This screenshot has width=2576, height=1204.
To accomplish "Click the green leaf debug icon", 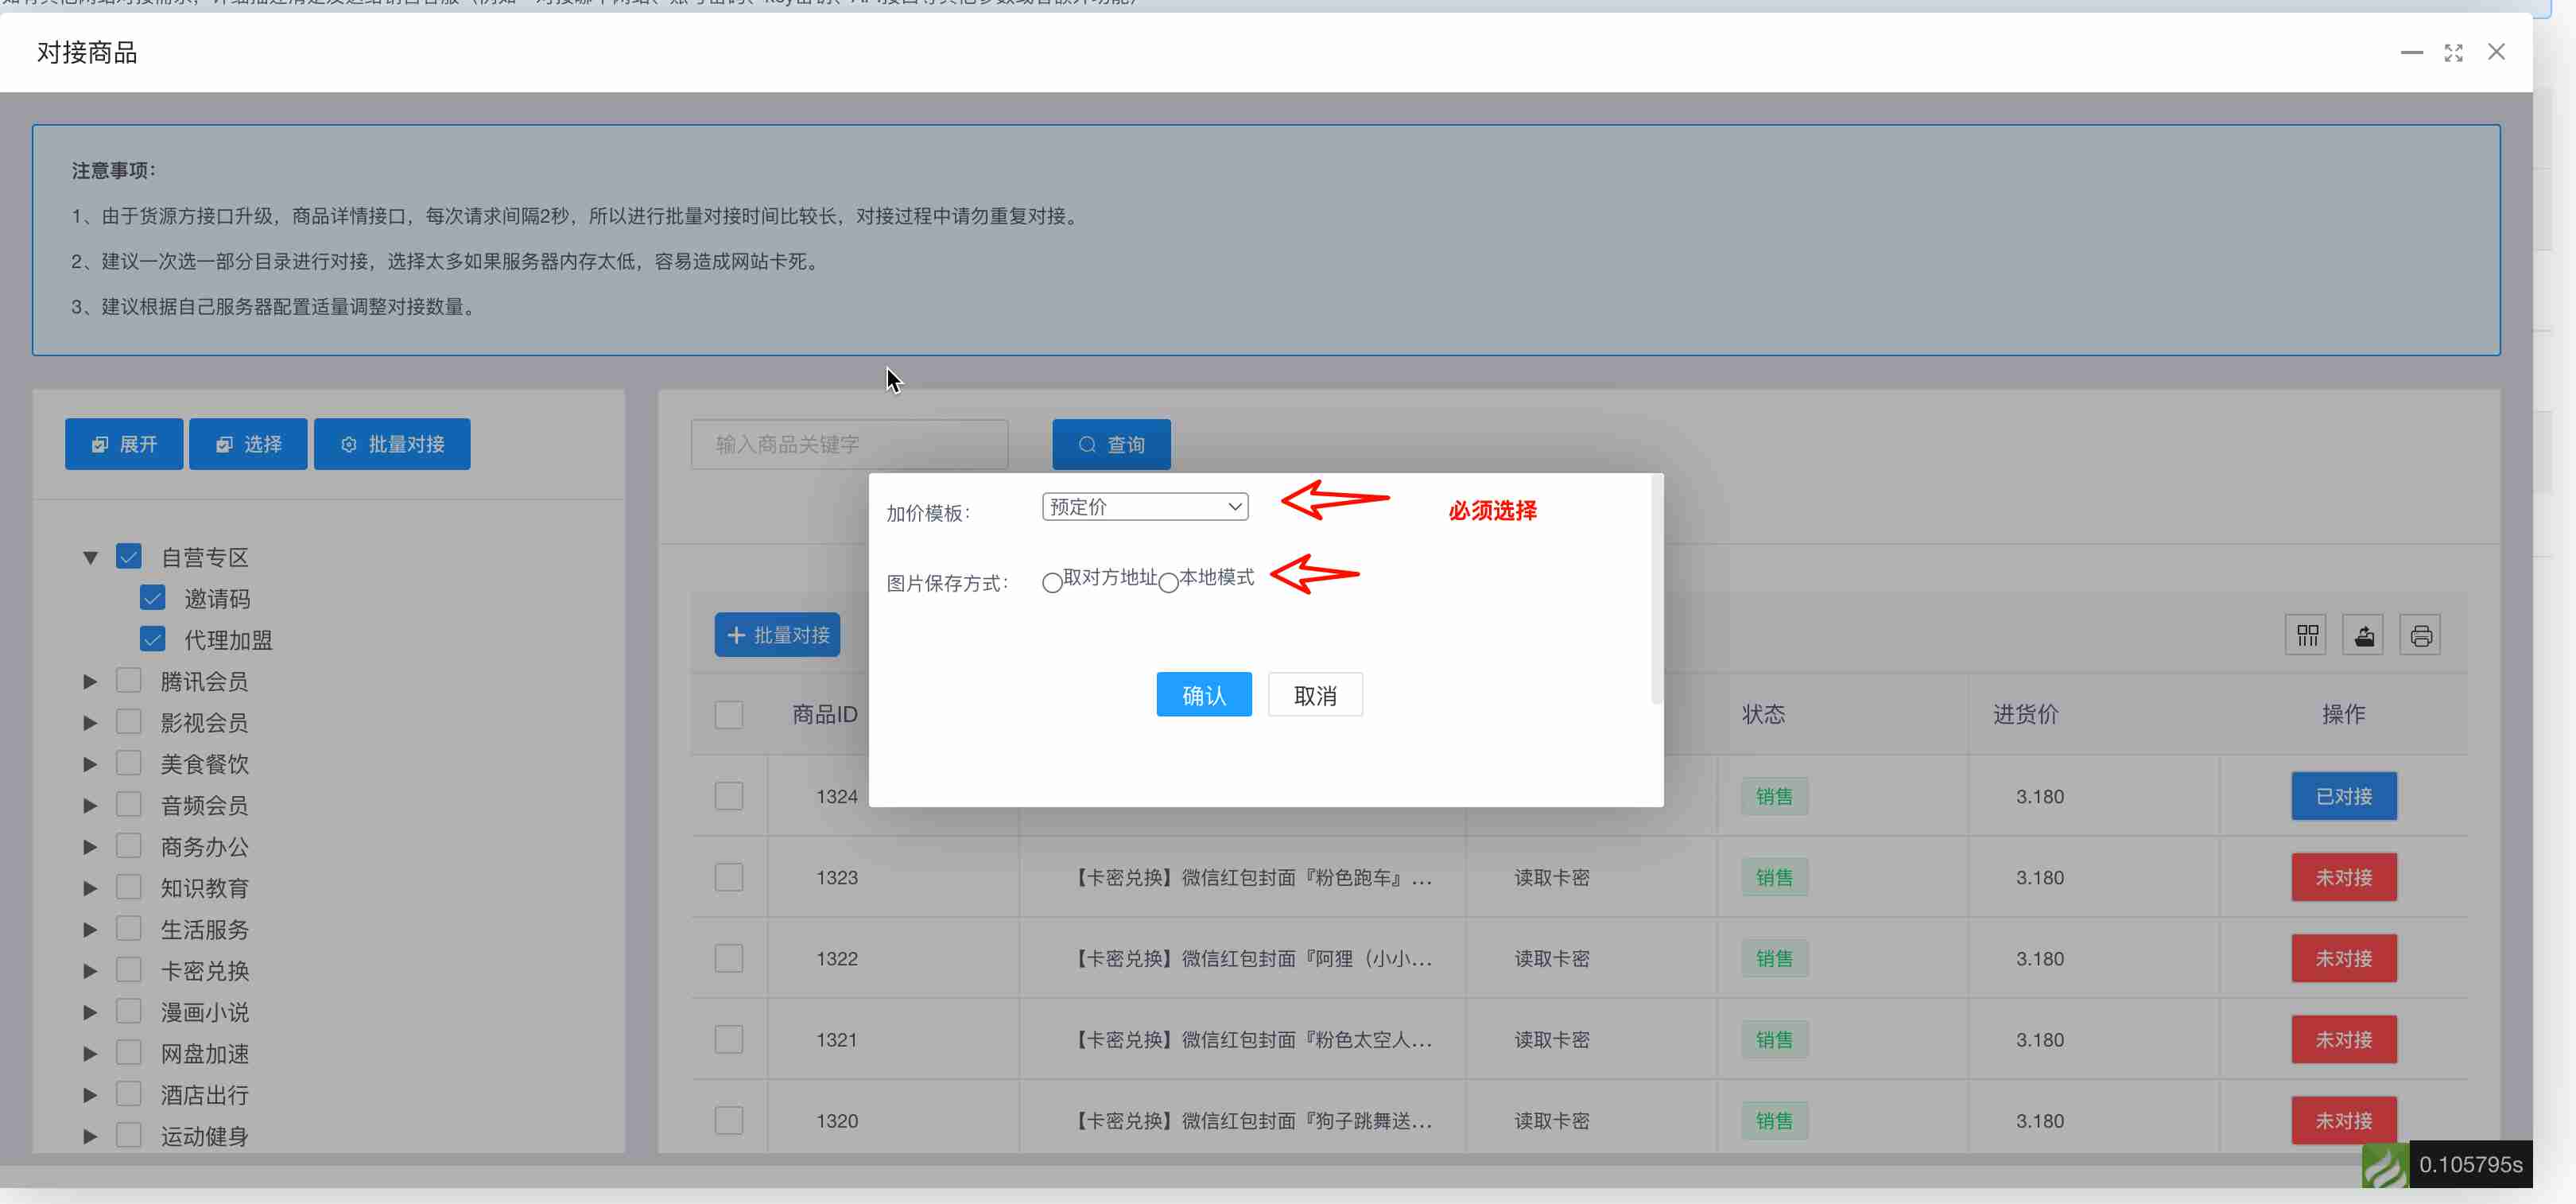I will [2385, 1165].
